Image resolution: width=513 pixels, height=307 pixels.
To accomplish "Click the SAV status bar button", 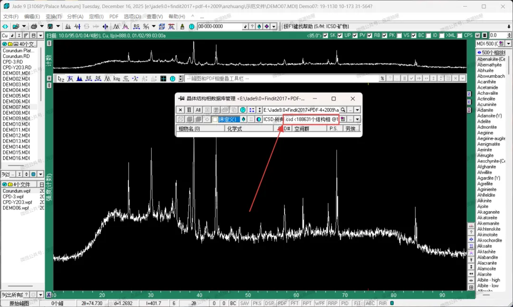I will (x=245, y=303).
